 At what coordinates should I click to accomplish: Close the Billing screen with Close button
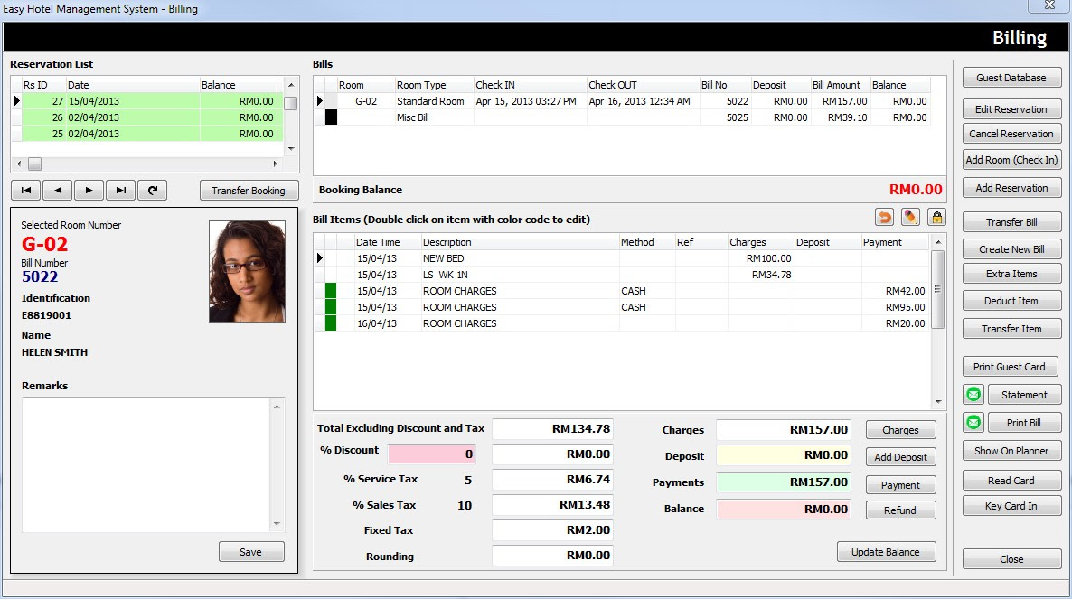tap(1011, 558)
